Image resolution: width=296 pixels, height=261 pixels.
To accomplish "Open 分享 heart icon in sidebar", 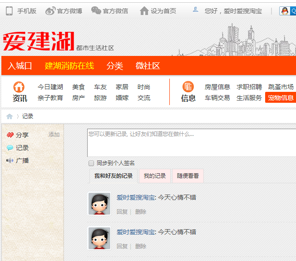I will tap(10, 135).
